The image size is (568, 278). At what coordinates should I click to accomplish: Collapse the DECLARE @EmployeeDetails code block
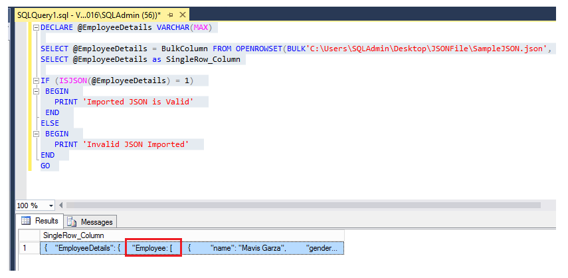[x=36, y=27]
